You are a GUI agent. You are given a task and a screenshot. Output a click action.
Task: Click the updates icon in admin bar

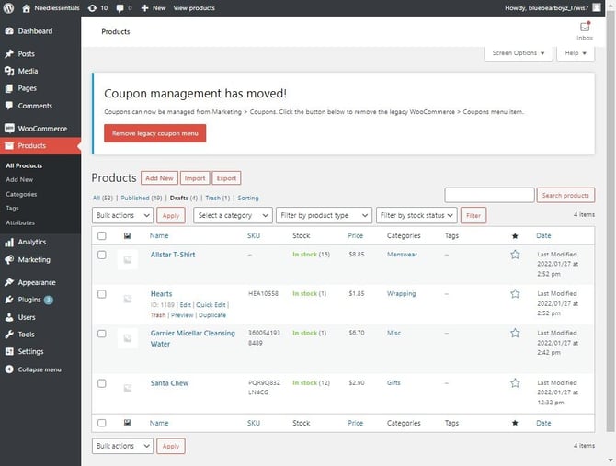coord(91,7)
